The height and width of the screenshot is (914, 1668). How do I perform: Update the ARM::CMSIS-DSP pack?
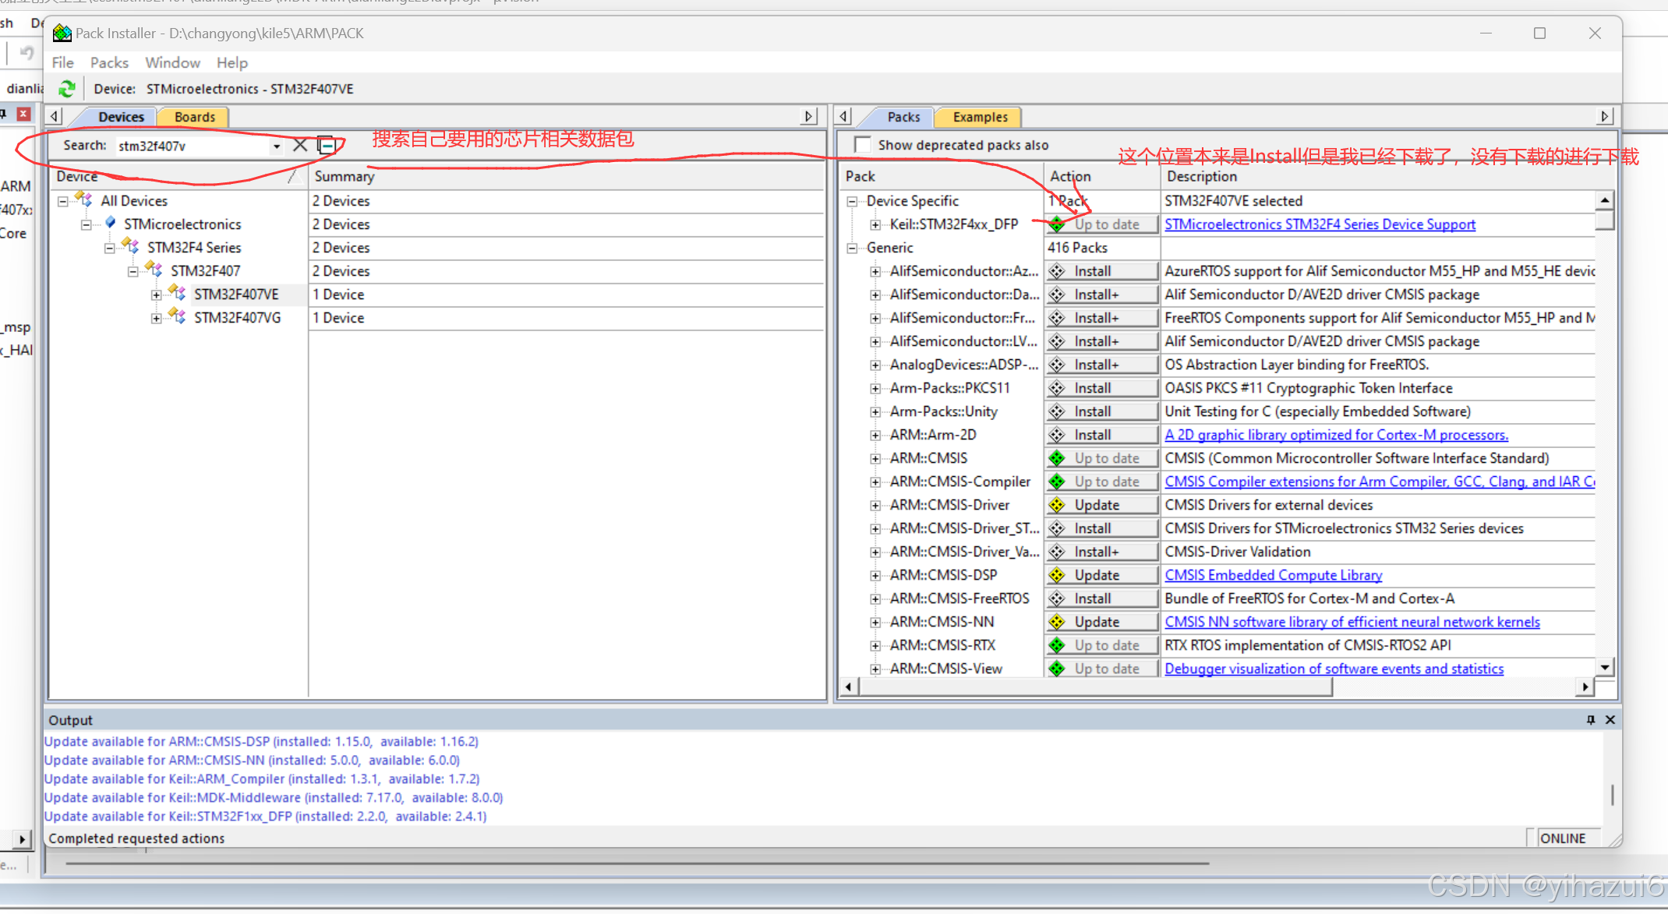tap(1101, 575)
